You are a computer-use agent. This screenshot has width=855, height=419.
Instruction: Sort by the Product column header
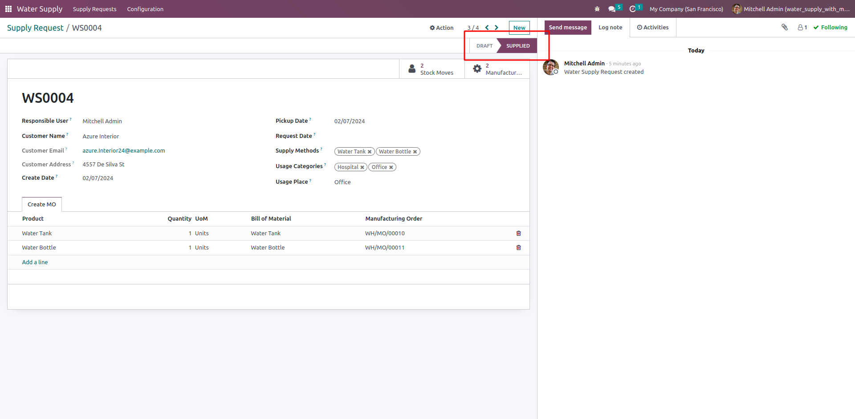coord(33,218)
